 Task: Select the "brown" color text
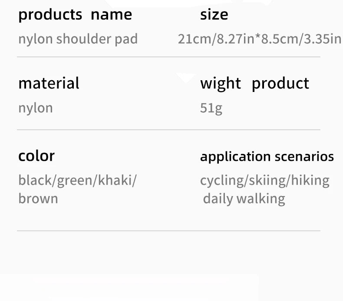[x=38, y=199]
